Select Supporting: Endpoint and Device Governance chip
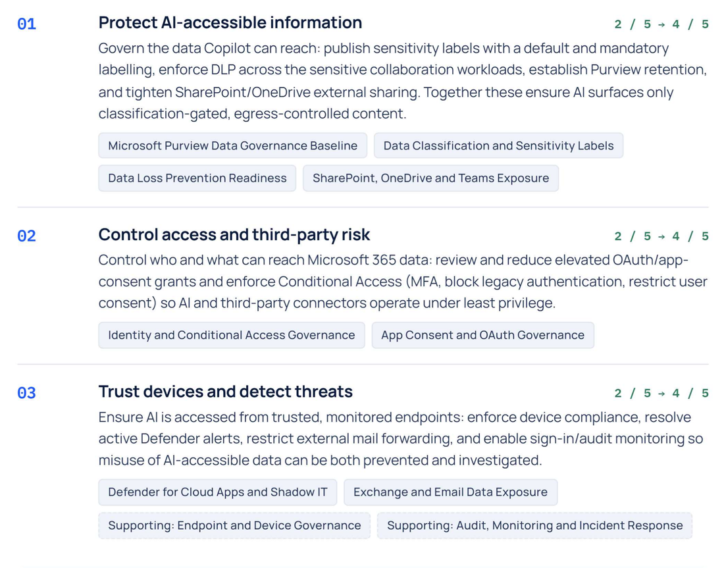The image size is (724, 568). click(x=234, y=525)
